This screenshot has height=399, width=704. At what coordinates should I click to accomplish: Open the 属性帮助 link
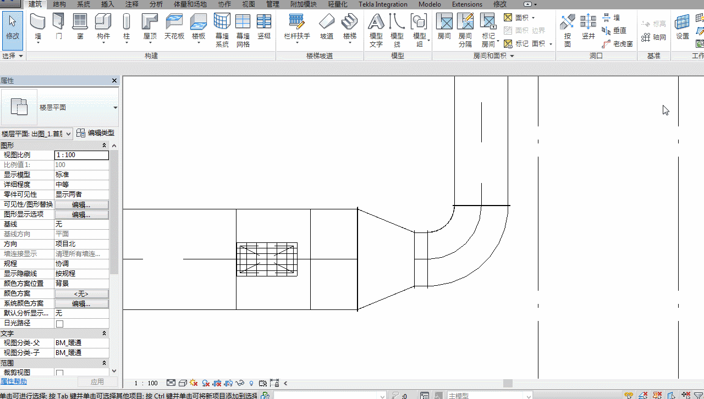[x=13, y=381]
